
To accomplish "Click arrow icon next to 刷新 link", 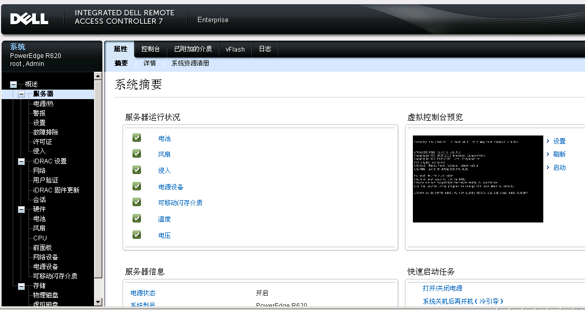I will pyautogui.click(x=548, y=154).
